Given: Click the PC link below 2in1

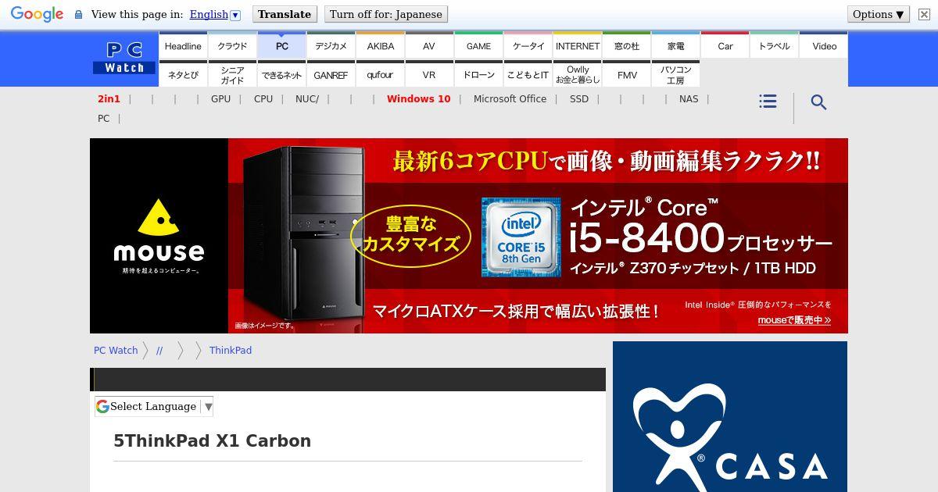Looking at the screenshot, I should pyautogui.click(x=103, y=119).
